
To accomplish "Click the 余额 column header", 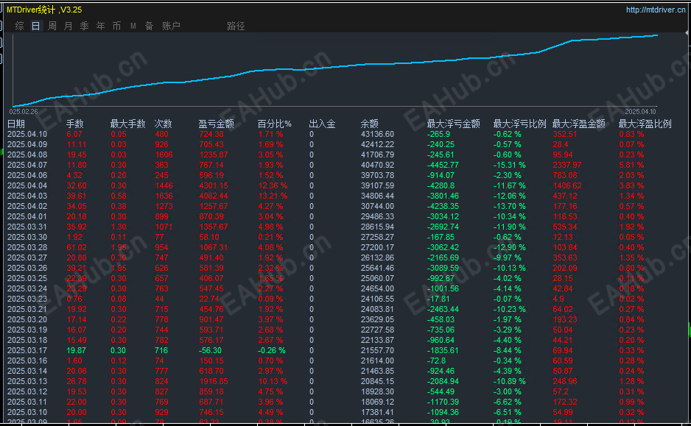I will pos(369,124).
